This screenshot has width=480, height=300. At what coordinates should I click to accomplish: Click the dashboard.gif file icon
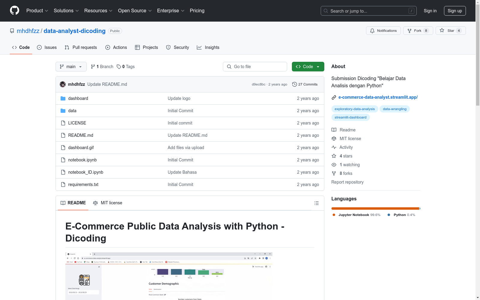(x=63, y=148)
